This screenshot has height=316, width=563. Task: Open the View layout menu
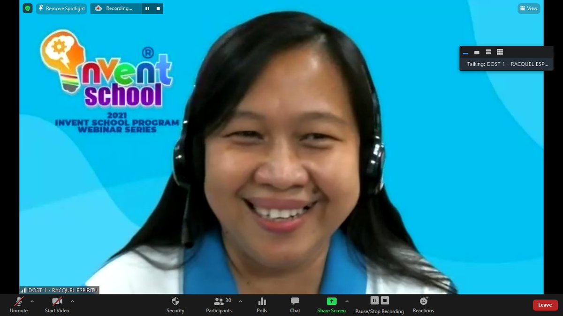[529, 8]
